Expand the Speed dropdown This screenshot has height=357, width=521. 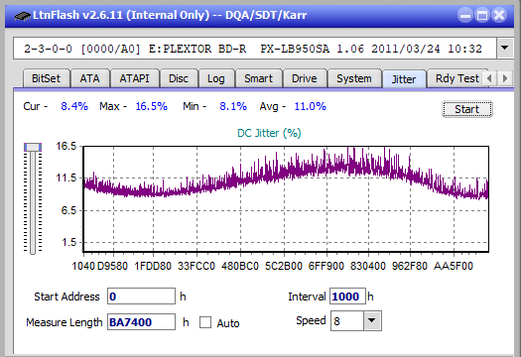372,320
